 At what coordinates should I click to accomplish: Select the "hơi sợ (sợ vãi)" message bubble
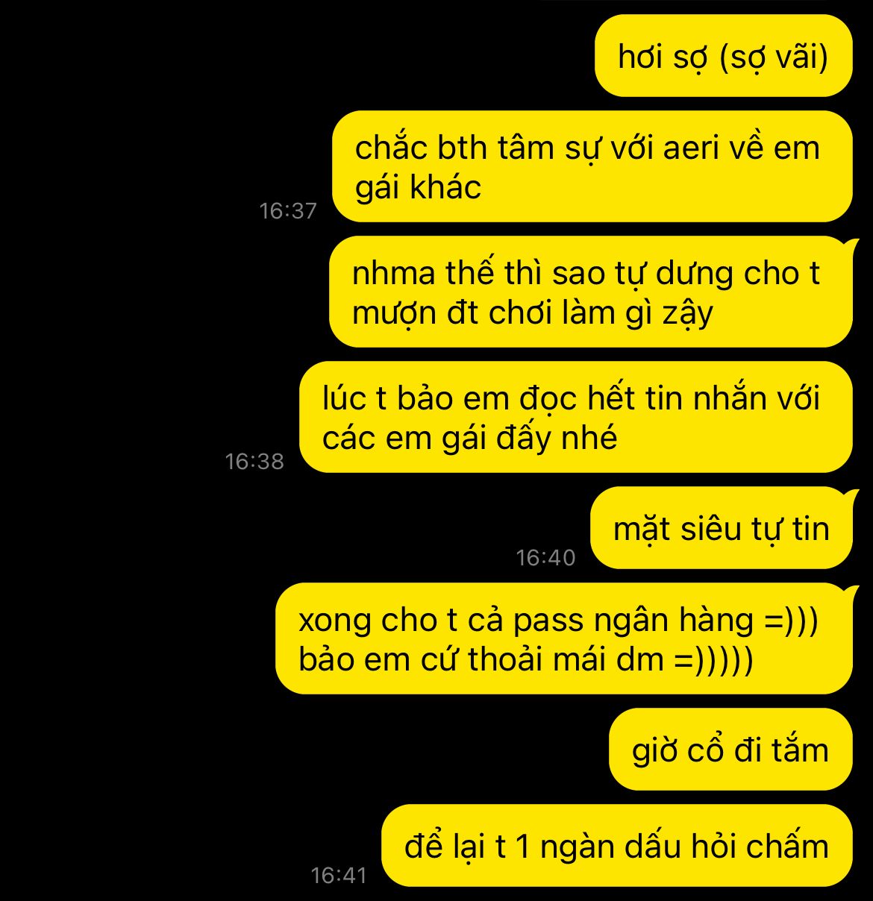[723, 56]
